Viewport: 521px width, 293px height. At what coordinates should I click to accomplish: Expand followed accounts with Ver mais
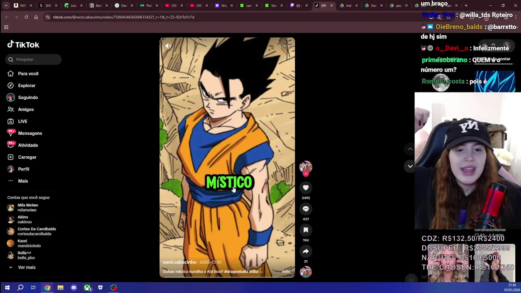pos(22,267)
